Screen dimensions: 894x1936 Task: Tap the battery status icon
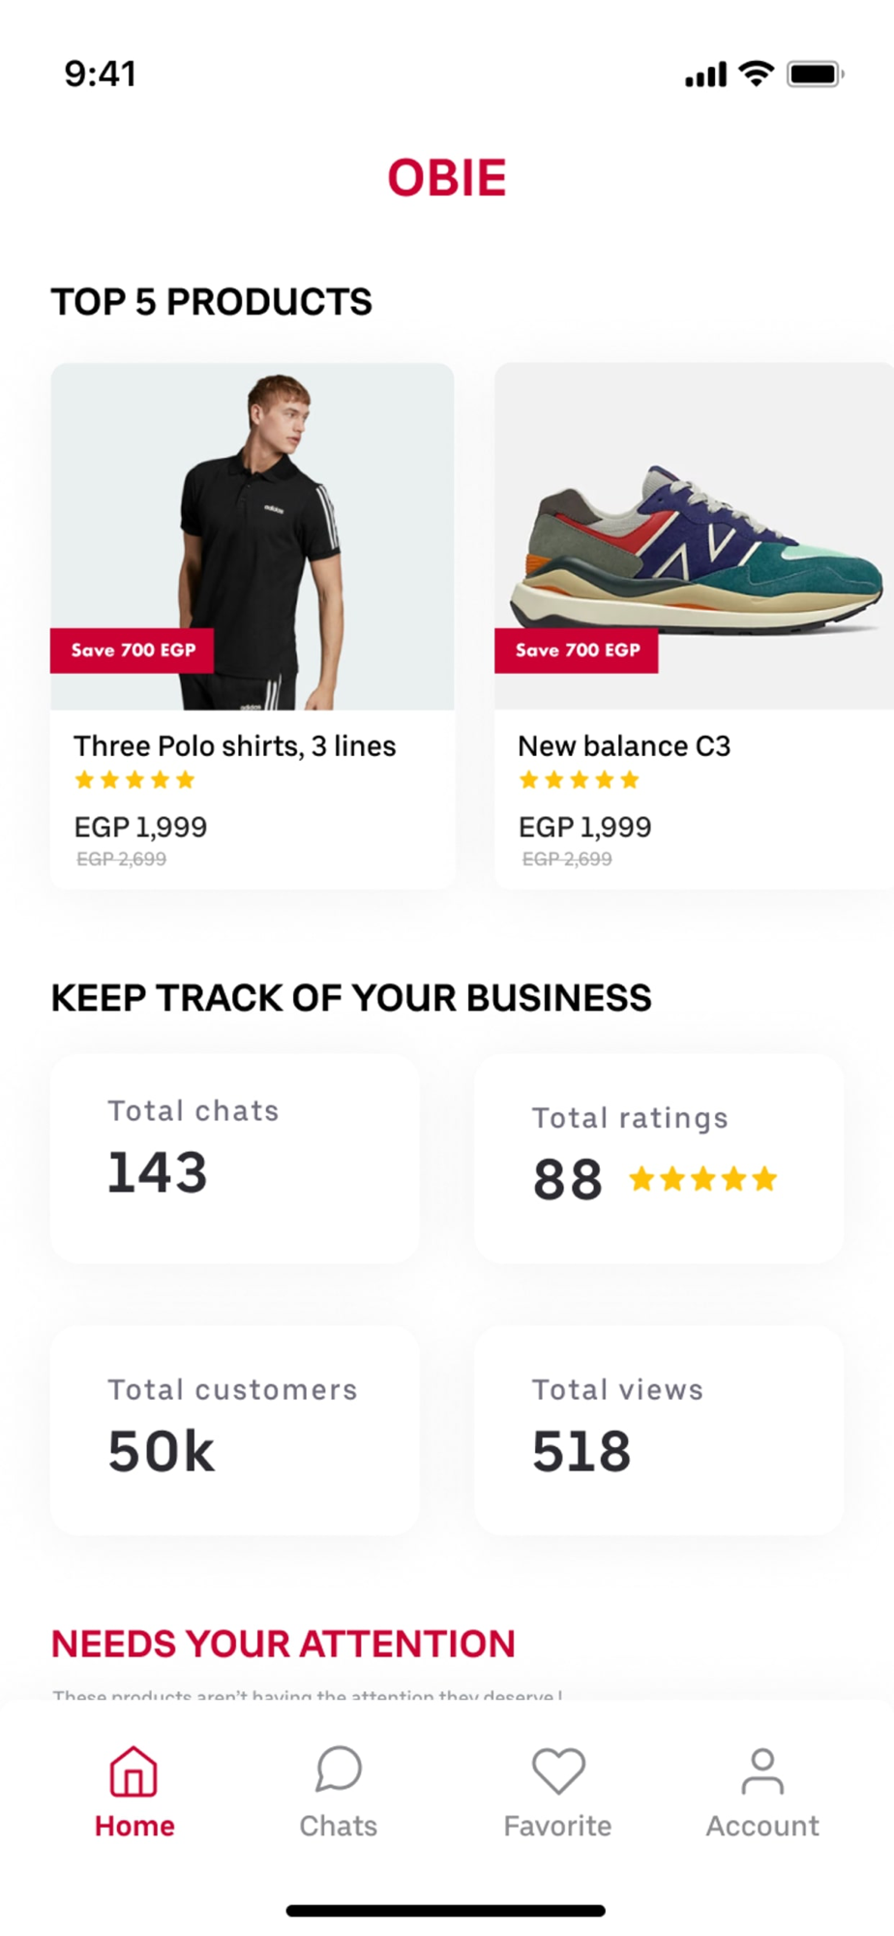(x=816, y=74)
